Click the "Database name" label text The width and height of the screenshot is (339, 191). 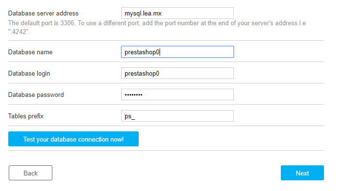pyautogui.click(x=30, y=52)
